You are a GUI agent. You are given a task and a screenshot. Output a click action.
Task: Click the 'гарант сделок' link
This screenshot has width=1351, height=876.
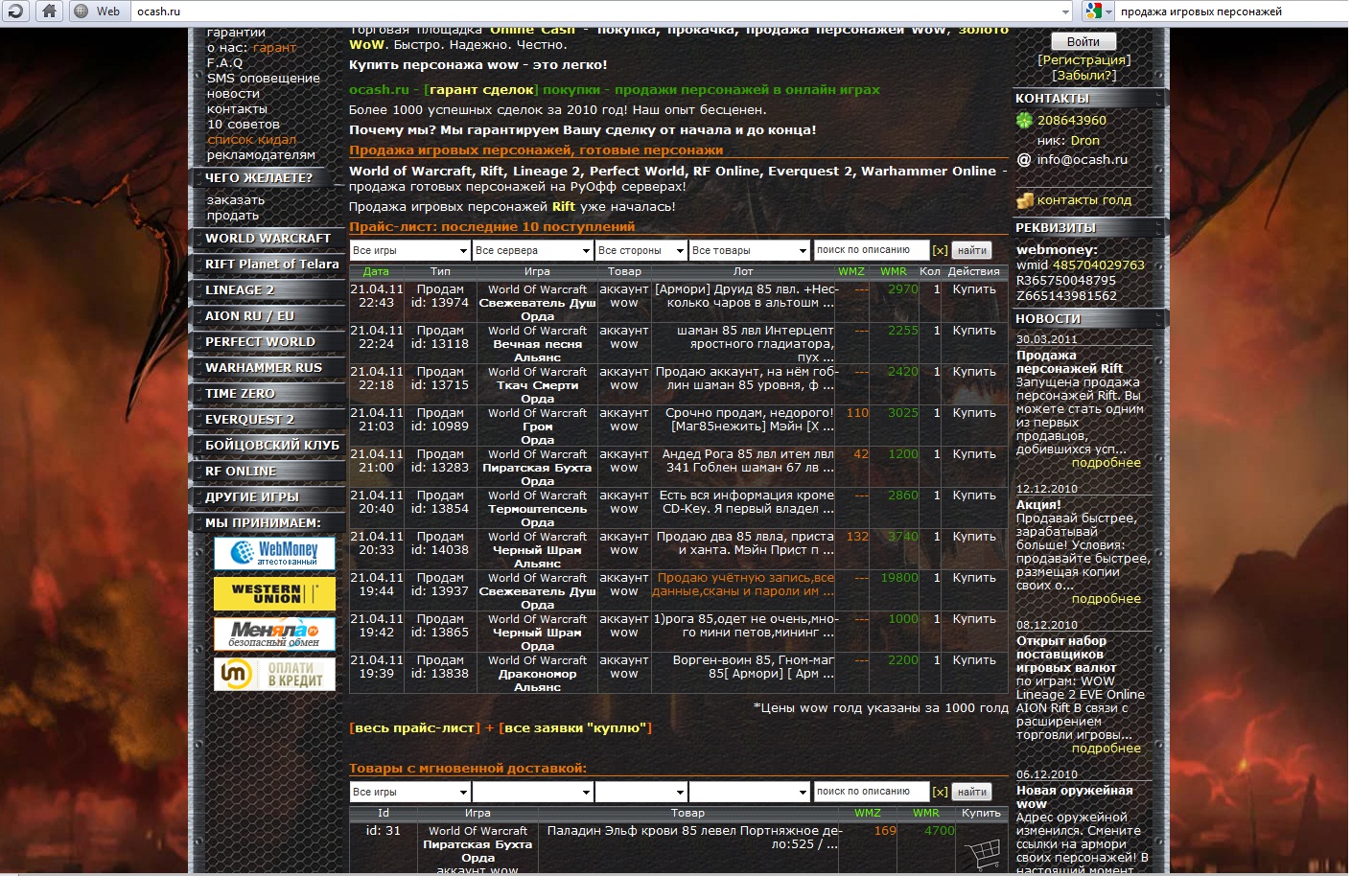481,89
